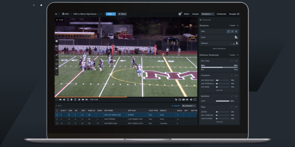
Task: Click the info icon atop drawing toolbar
Action: (x=56, y=41)
